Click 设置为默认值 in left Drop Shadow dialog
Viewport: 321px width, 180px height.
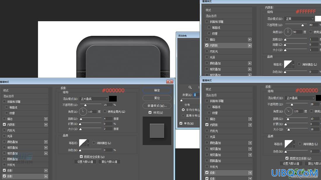(85, 162)
